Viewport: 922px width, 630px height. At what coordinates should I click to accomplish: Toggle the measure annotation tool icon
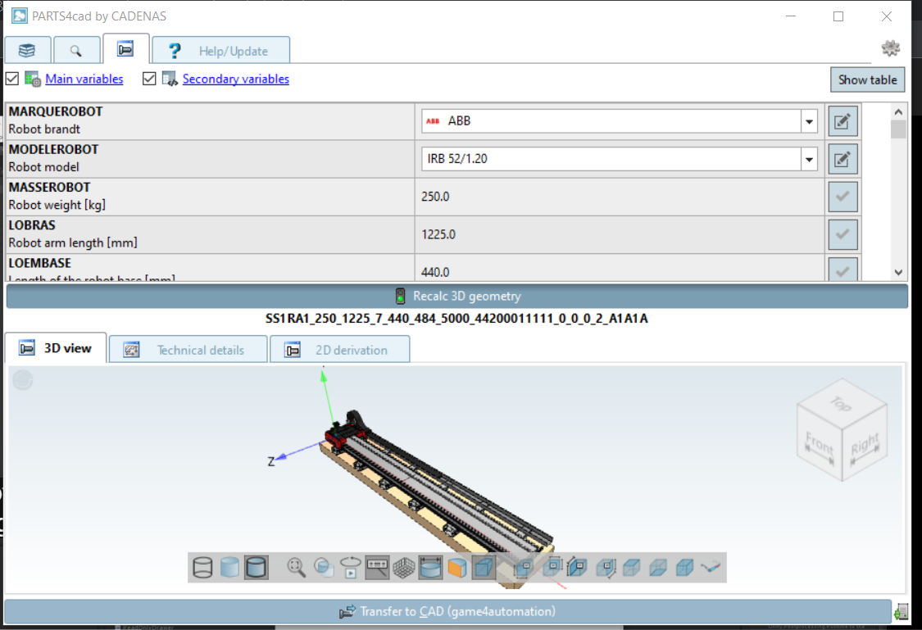pos(377,568)
